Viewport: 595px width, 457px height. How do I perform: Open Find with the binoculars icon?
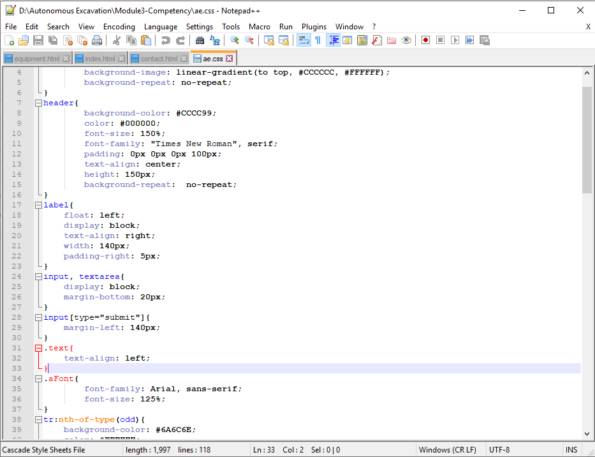pos(200,40)
